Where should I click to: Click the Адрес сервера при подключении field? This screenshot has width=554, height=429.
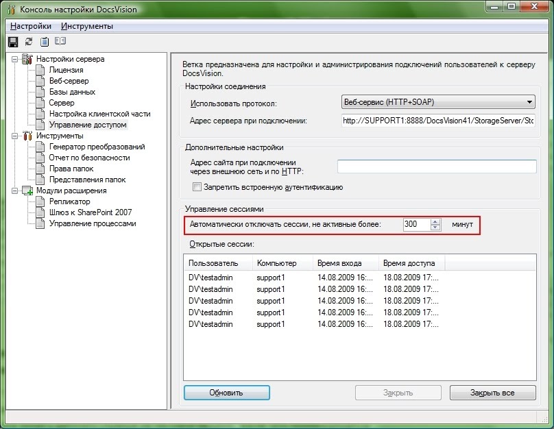438,121
